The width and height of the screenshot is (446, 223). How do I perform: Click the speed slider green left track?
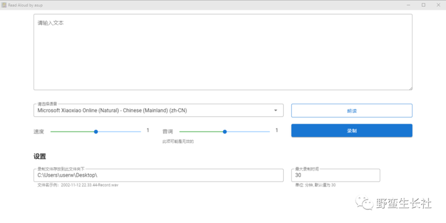72,132
